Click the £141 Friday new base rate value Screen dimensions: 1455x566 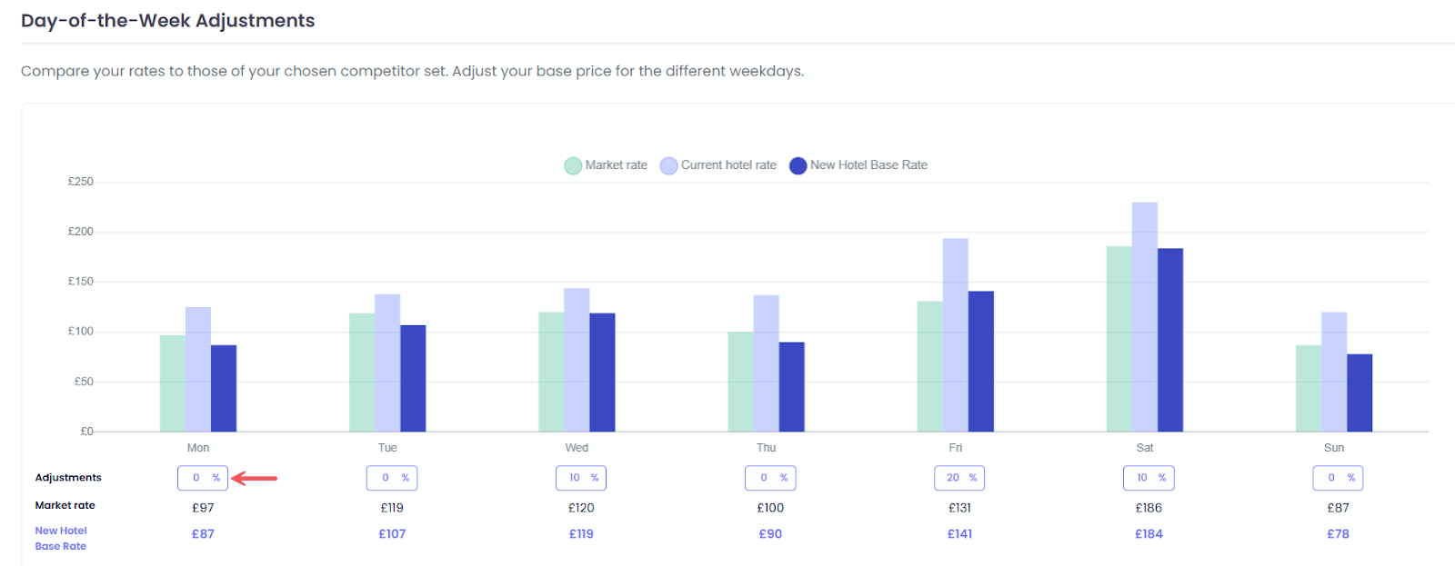coord(959,534)
